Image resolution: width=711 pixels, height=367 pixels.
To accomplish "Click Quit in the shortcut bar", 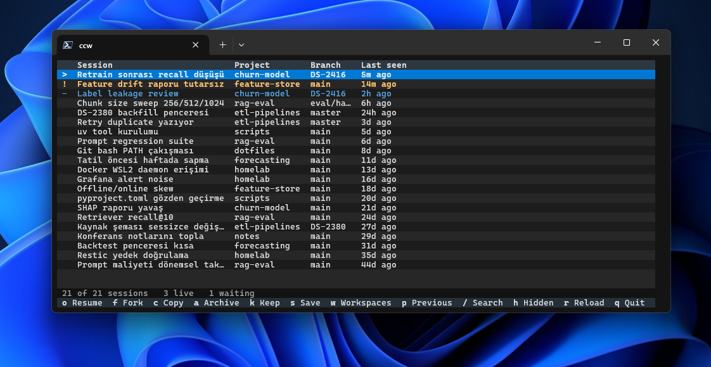I will (x=629, y=302).
